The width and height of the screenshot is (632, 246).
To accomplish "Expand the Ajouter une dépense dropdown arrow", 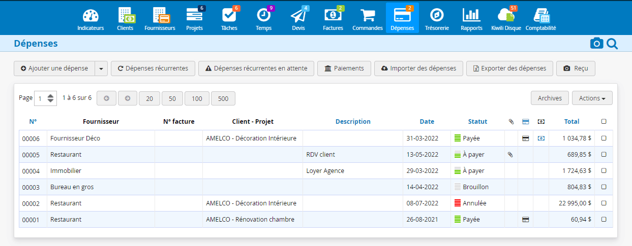I will tap(101, 68).
